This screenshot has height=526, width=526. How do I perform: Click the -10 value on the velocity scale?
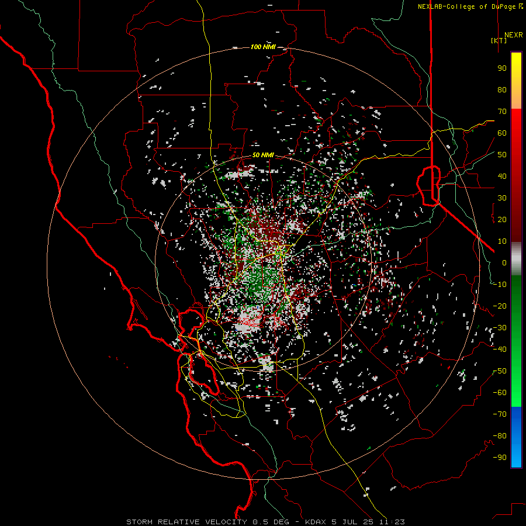(500, 285)
